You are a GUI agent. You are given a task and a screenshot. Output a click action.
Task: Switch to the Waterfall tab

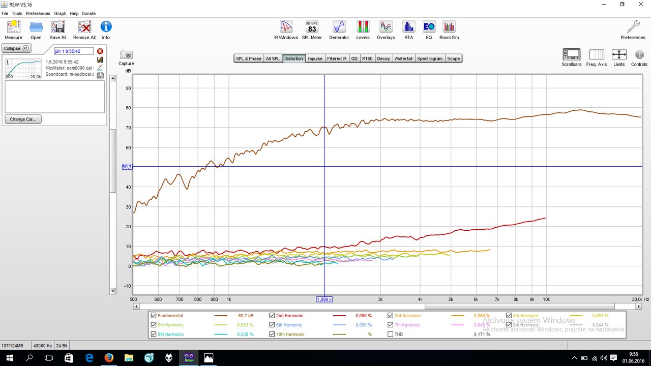pos(403,58)
